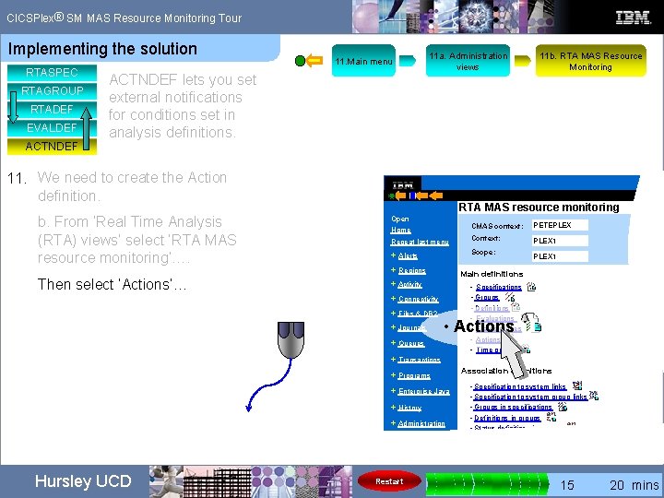Expand the Administration menu plus sign
Image resolution: width=664 pixels, height=498 pixels.
coord(393,423)
